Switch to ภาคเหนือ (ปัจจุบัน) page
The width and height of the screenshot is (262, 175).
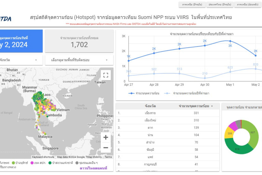point(191,5)
